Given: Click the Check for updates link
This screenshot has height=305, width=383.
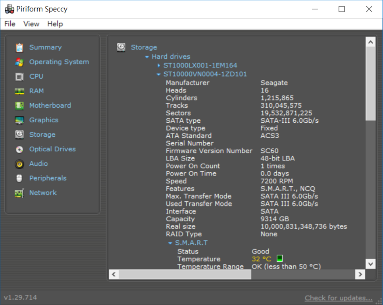Looking at the screenshot, I should click(338, 298).
